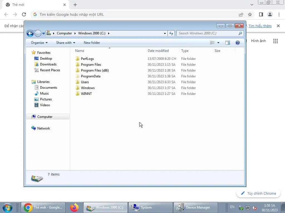Toggle Chrome side panel
This screenshot has width=285, height=213.
pyautogui.click(x=261, y=14)
